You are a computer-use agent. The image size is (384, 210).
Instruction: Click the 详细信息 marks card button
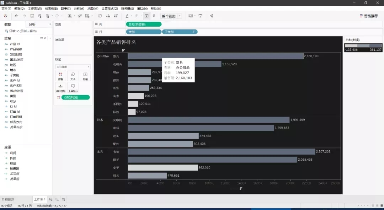coord(60,88)
